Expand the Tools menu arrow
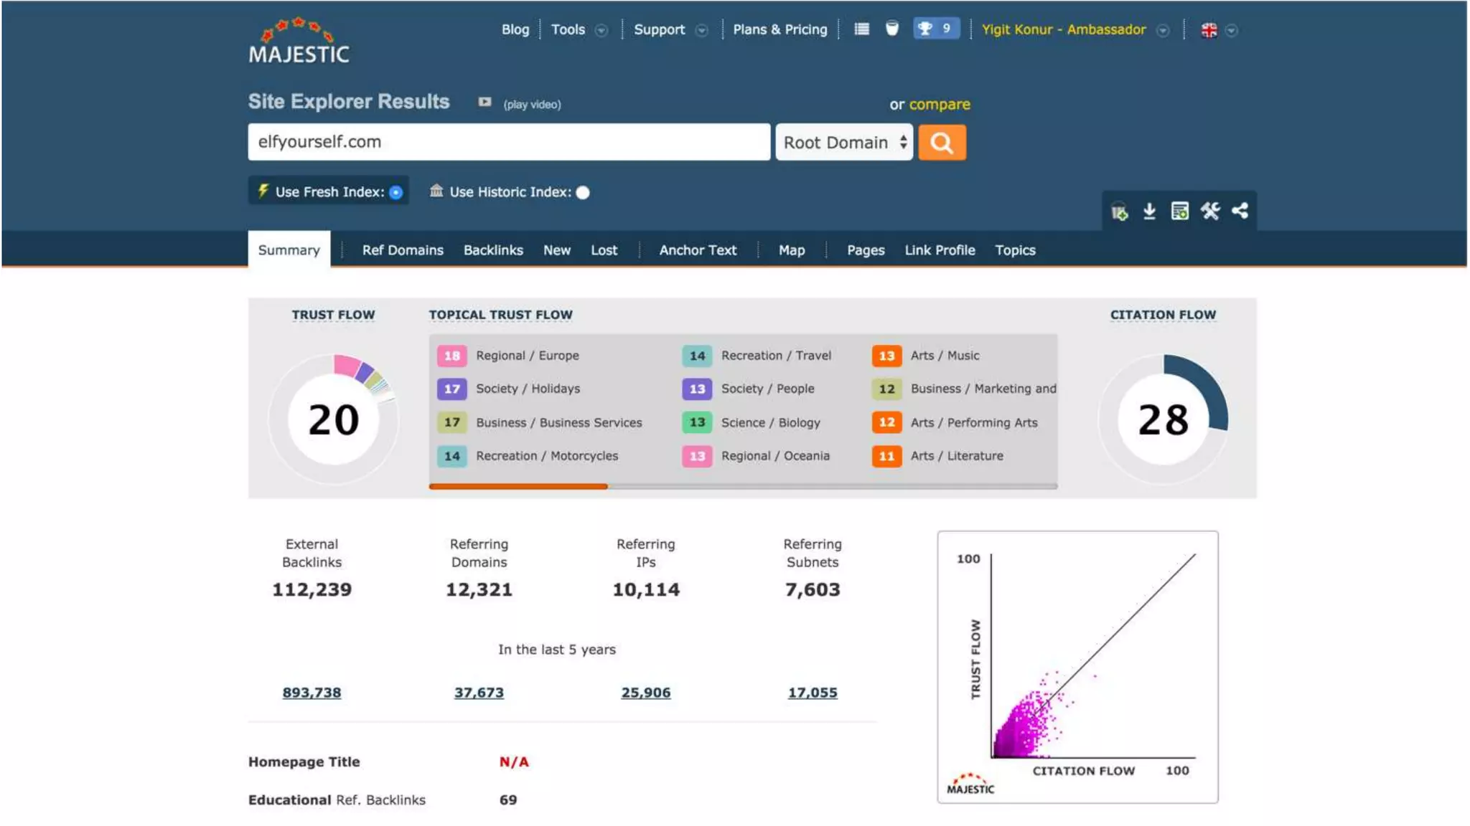 601,30
